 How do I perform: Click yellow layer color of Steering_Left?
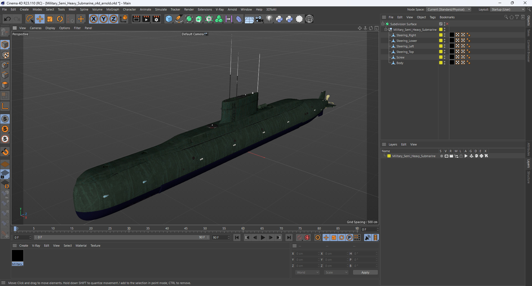click(441, 46)
